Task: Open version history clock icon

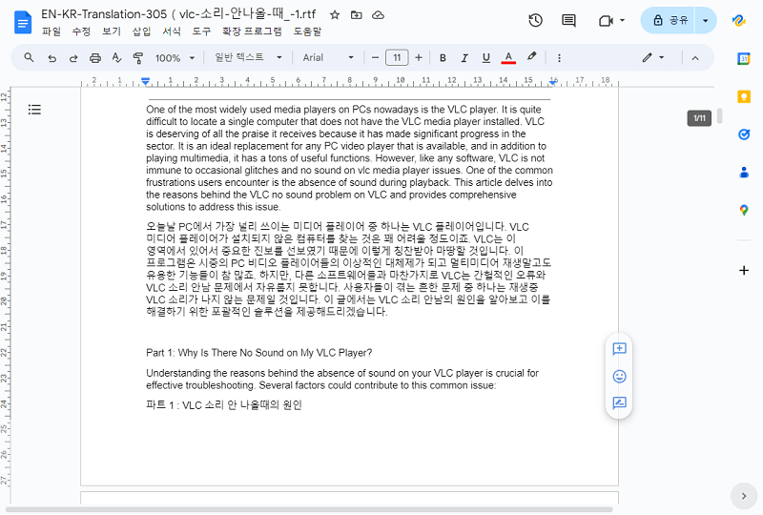Action: (535, 20)
